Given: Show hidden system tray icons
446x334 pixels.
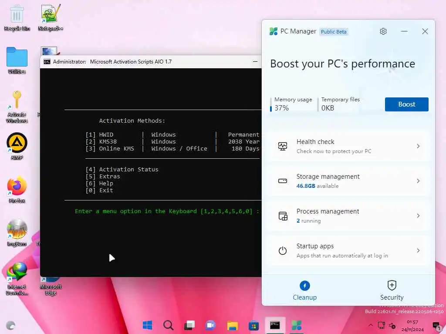Looking at the screenshot, I should pyautogui.click(x=370, y=325).
